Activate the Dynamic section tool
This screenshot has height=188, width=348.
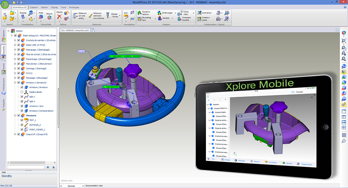coord(144,13)
